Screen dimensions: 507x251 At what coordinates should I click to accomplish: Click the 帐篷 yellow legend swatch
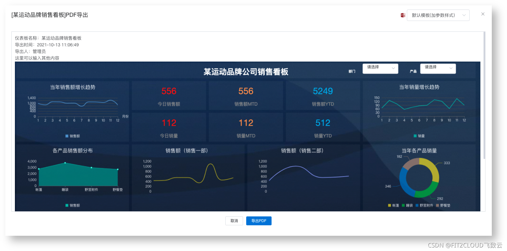[x=389, y=205]
